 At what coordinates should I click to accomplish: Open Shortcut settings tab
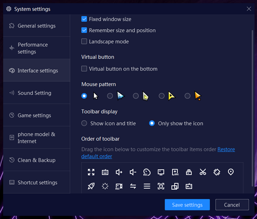click(x=37, y=182)
